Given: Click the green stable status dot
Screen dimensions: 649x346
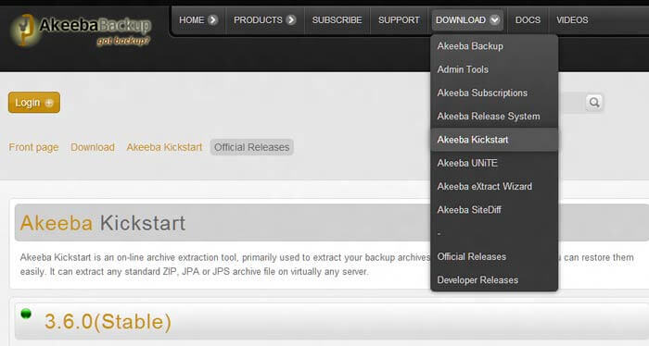Looking at the screenshot, I should click(x=26, y=314).
